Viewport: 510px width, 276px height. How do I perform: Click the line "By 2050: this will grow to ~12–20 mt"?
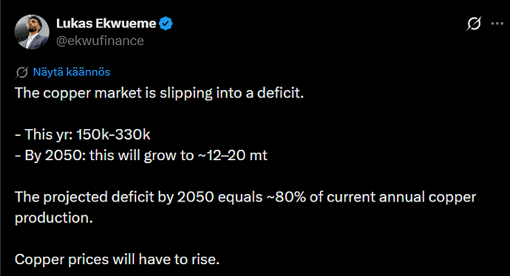[x=141, y=156]
